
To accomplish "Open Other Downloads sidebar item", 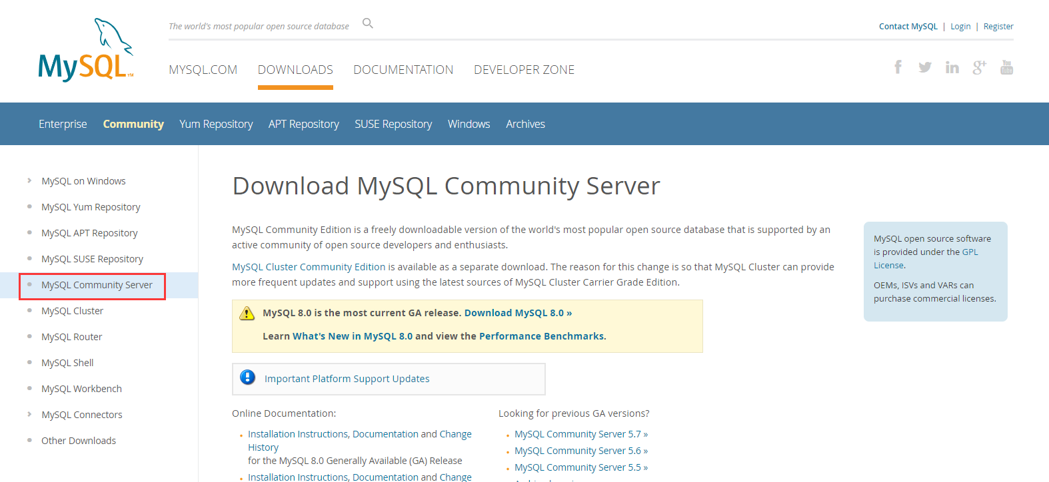I will [x=79, y=441].
